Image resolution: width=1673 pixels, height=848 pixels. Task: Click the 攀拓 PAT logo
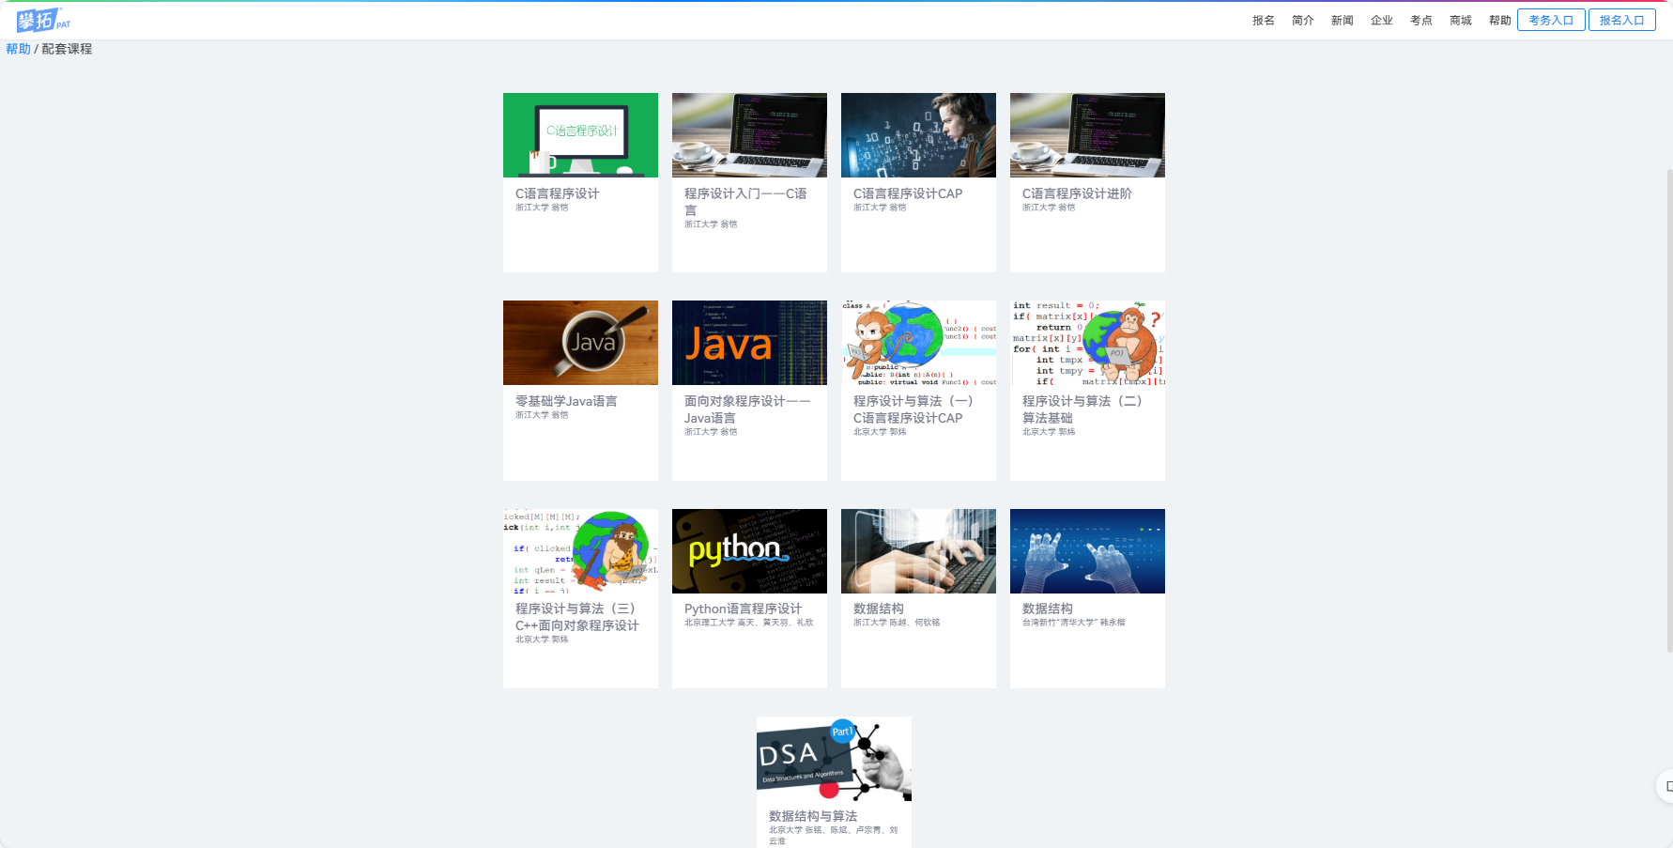[43, 20]
